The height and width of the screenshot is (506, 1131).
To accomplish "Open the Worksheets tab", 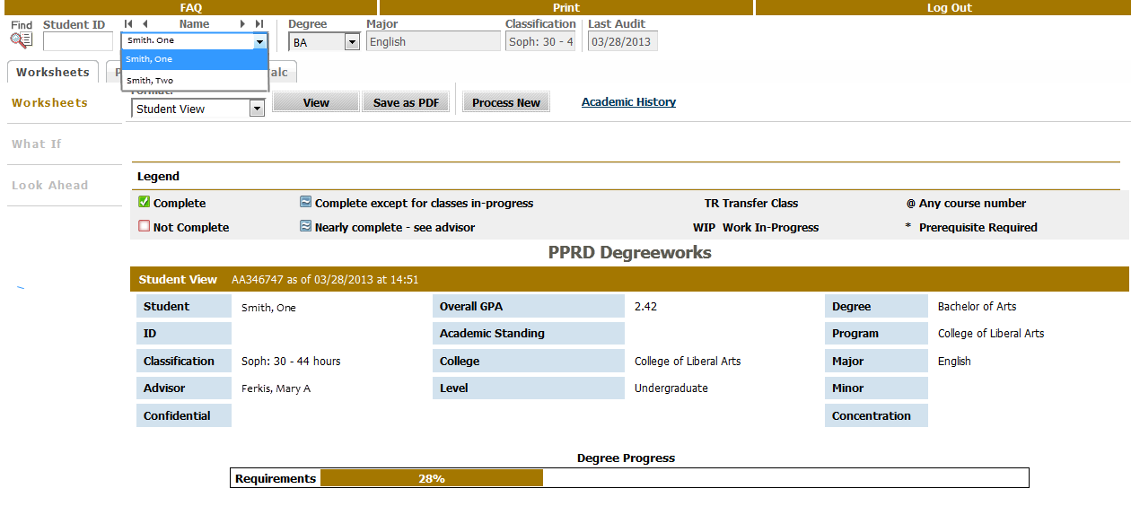I will coord(53,72).
